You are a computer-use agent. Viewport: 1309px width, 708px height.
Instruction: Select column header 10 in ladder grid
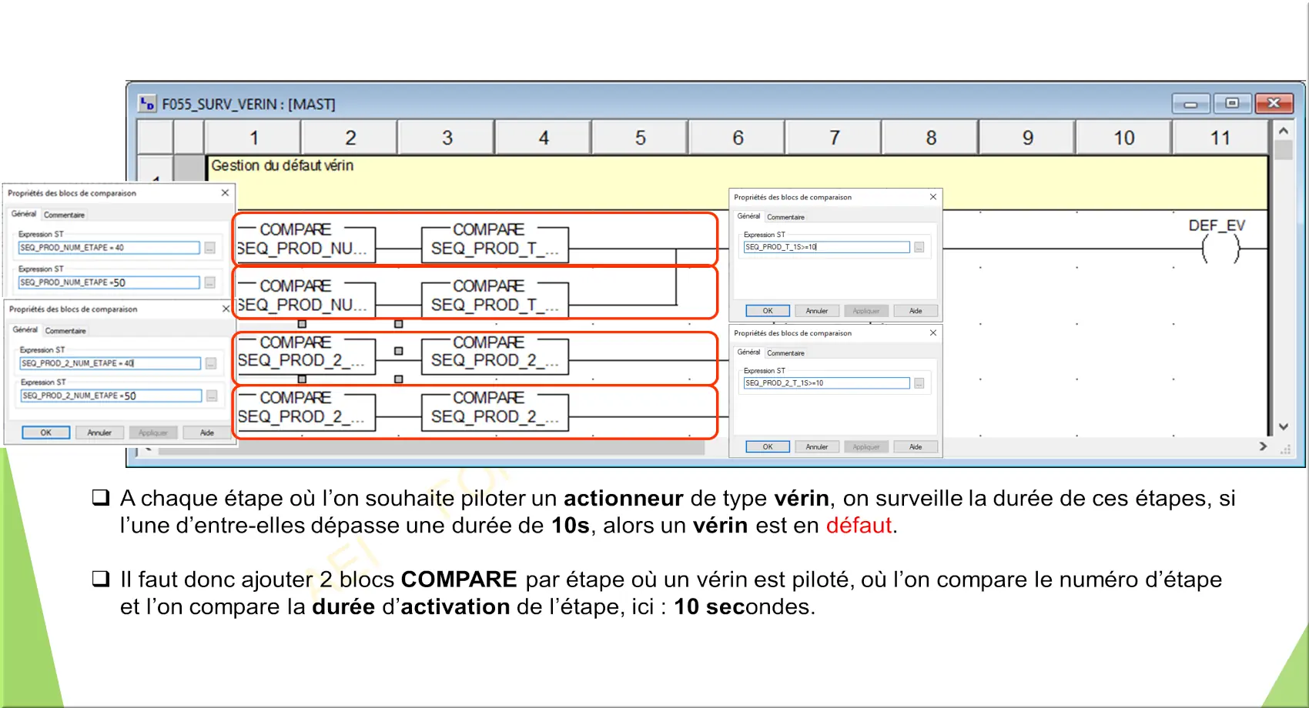pyautogui.click(x=1124, y=138)
